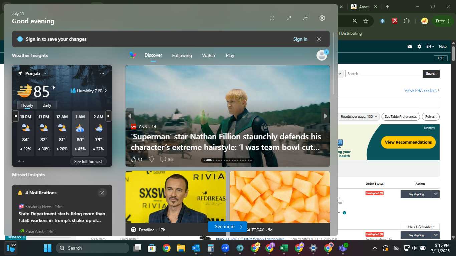Screen dimensions: 456x256
Task: Expand Humidity 71% details arrow
Action: click(x=105, y=91)
